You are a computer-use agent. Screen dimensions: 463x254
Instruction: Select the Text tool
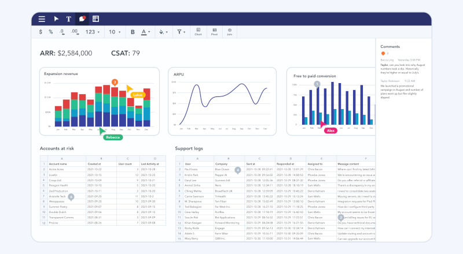pos(69,19)
